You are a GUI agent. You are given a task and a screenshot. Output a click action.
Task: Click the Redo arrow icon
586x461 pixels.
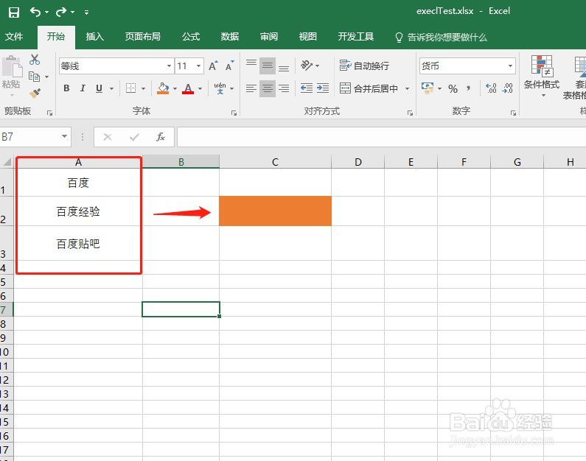coord(60,12)
